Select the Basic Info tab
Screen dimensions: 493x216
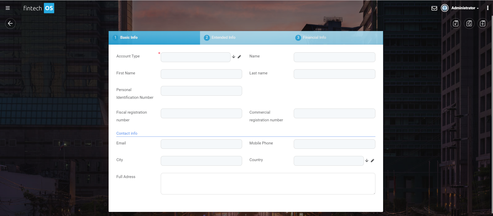click(x=129, y=37)
